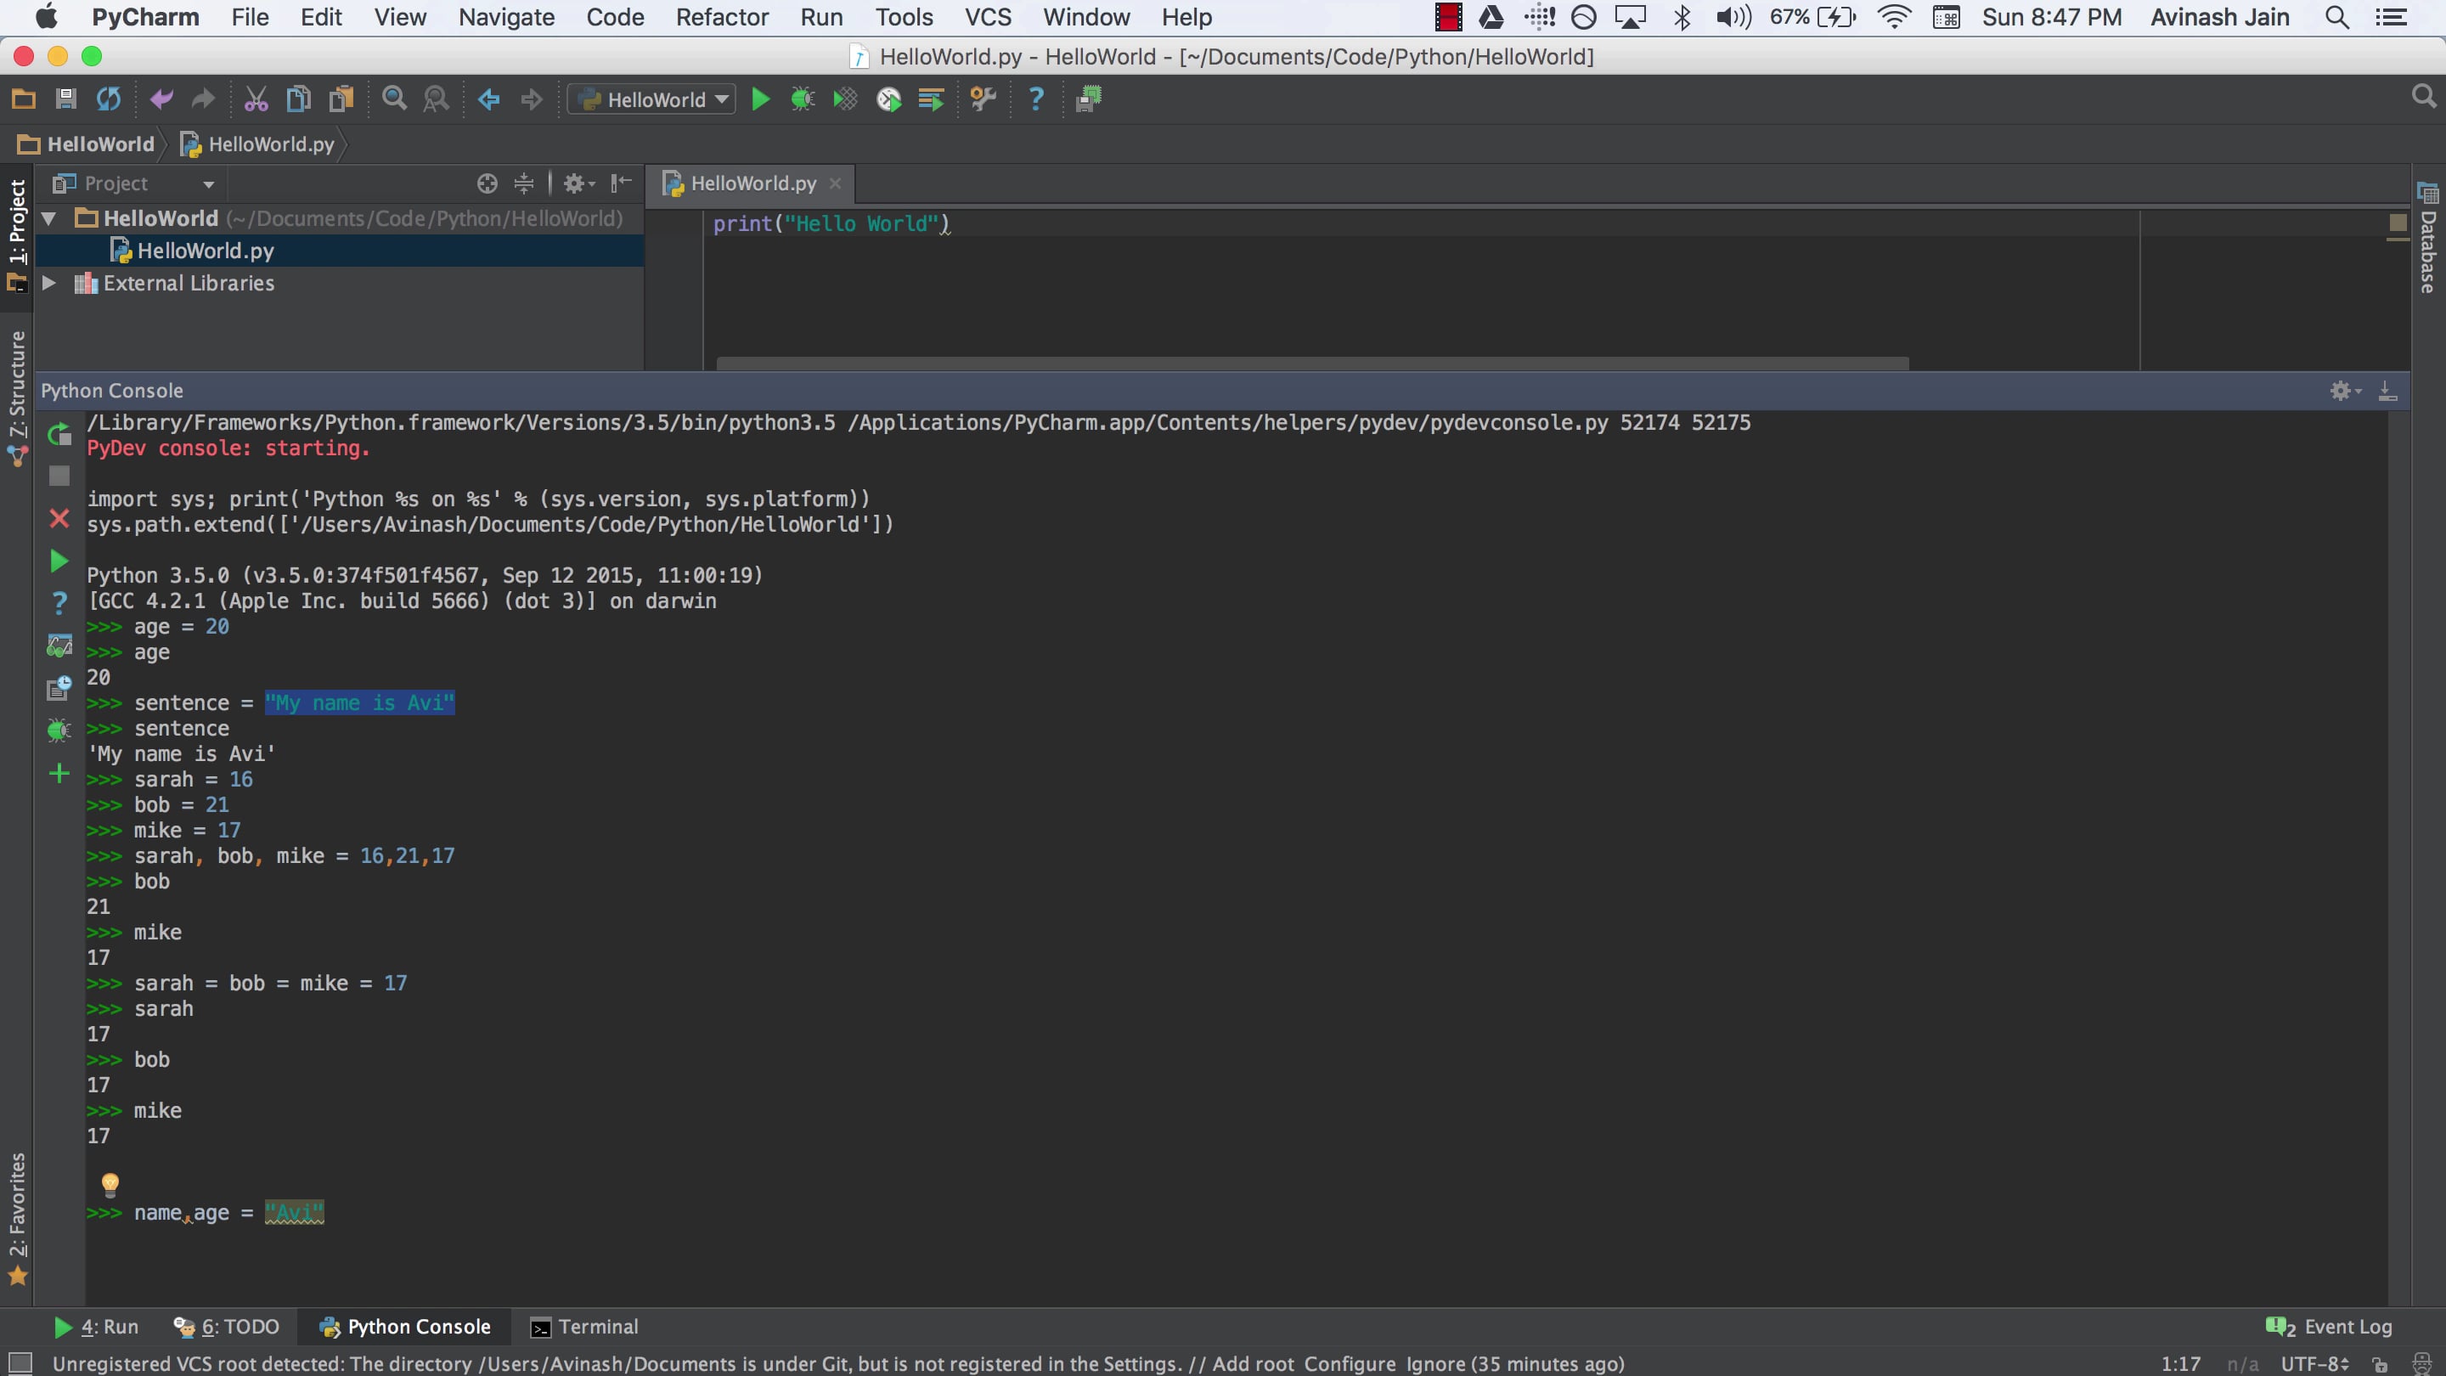
Task: Switch to the Terminal tab
Action: 585,1326
